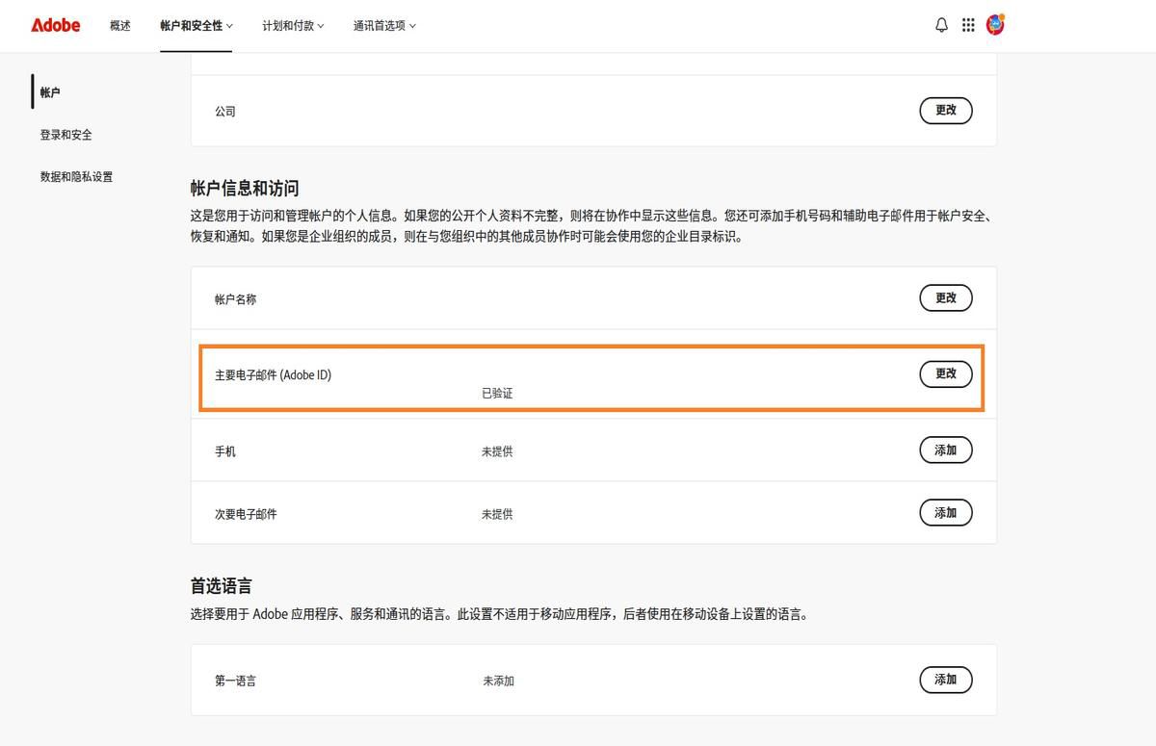Image resolution: width=1156 pixels, height=746 pixels.
Task: Add a first language under 首选语言
Action: [x=945, y=680]
